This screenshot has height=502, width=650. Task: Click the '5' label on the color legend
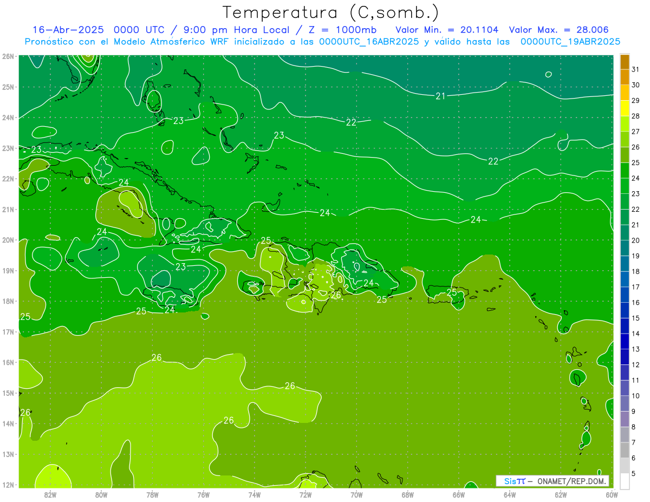[634, 474]
